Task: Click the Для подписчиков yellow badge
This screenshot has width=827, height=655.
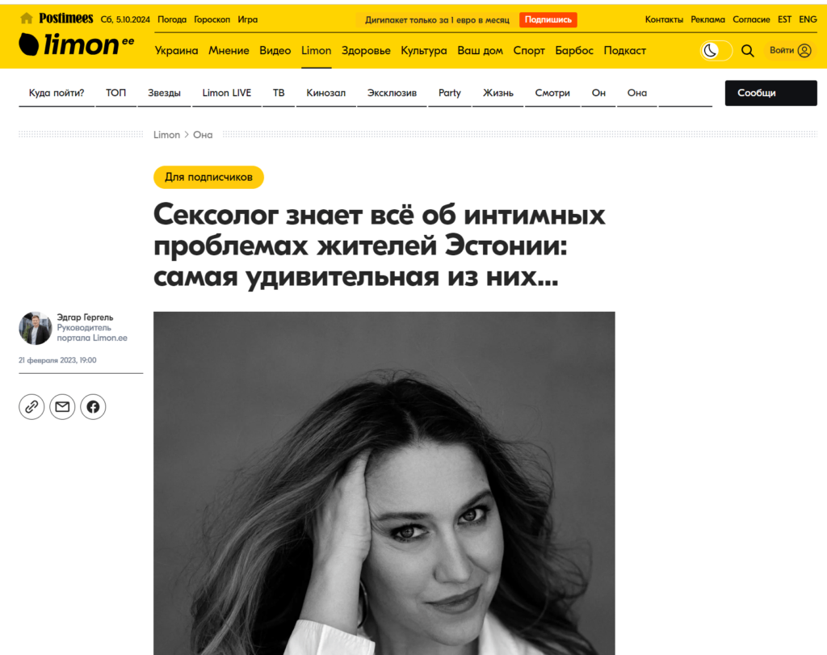Action: click(x=208, y=177)
